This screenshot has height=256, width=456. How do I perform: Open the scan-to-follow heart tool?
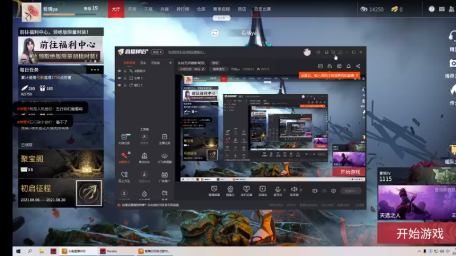coord(124,176)
